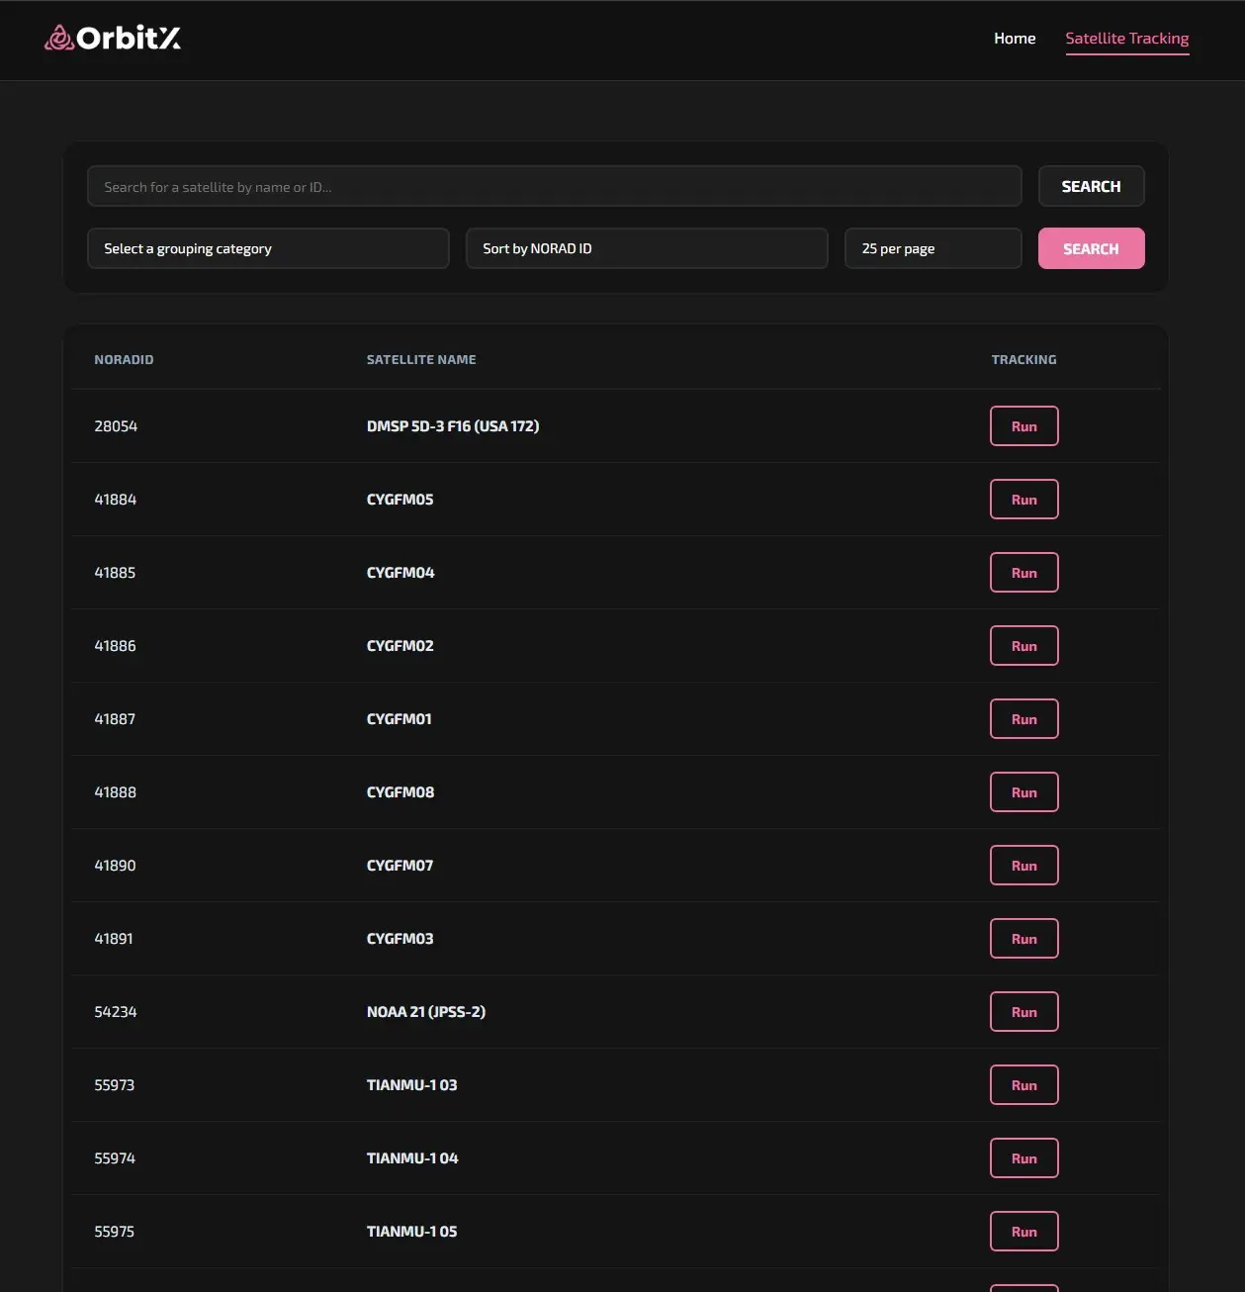Run tracking for TIANMU-1 05
This screenshot has width=1245, height=1292.
click(1023, 1232)
